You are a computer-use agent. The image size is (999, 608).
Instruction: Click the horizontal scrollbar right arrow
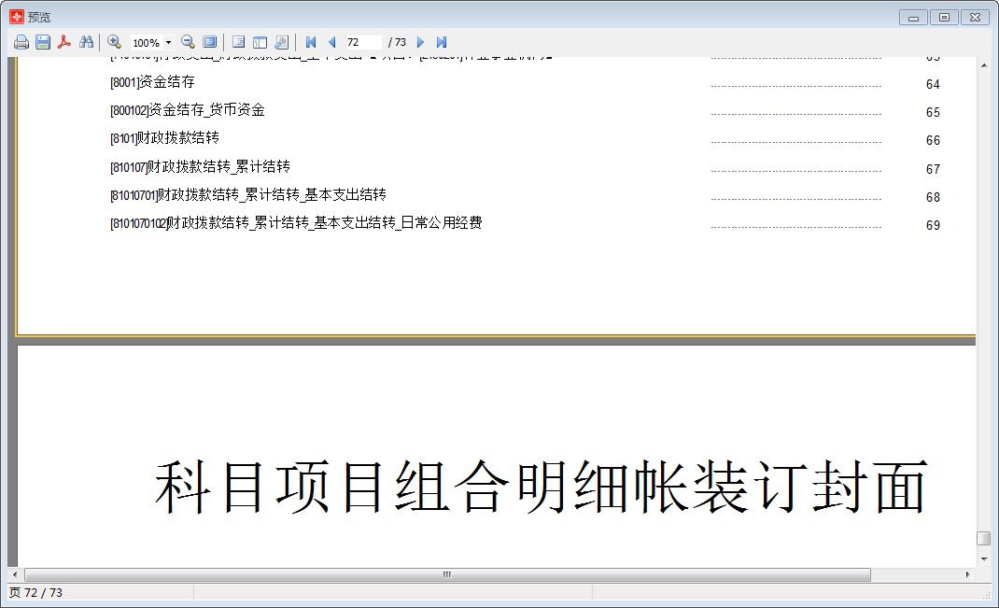968,574
